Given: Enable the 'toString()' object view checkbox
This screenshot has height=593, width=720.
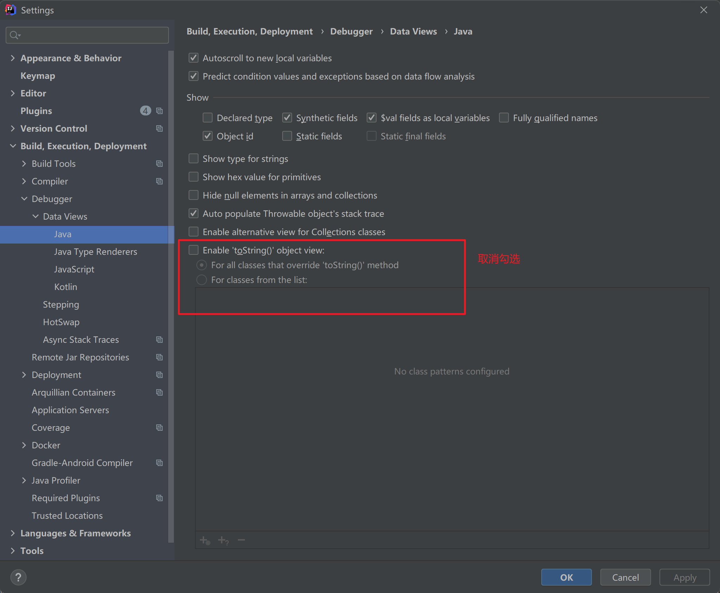Looking at the screenshot, I should click(194, 250).
